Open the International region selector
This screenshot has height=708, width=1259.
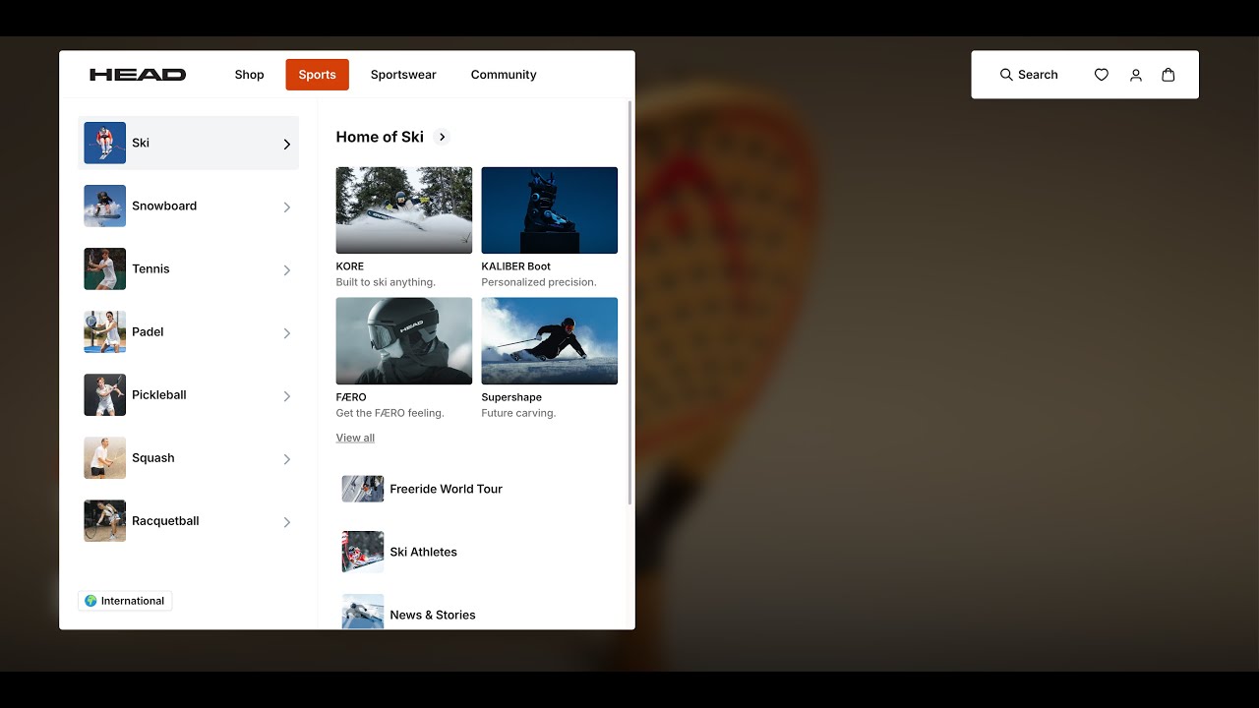(x=125, y=601)
